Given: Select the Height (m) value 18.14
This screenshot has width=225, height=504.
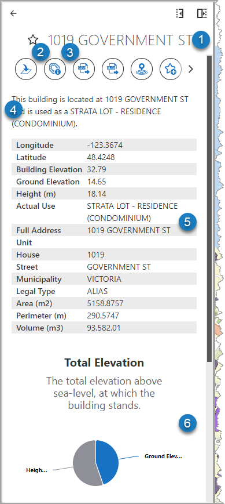Looking at the screenshot, I should (x=97, y=194).
